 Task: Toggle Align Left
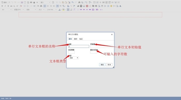pos(45,6)
